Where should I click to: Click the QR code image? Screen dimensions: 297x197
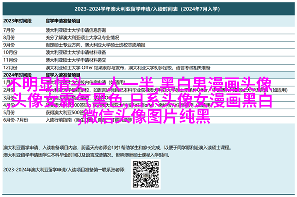tap(146, 174)
